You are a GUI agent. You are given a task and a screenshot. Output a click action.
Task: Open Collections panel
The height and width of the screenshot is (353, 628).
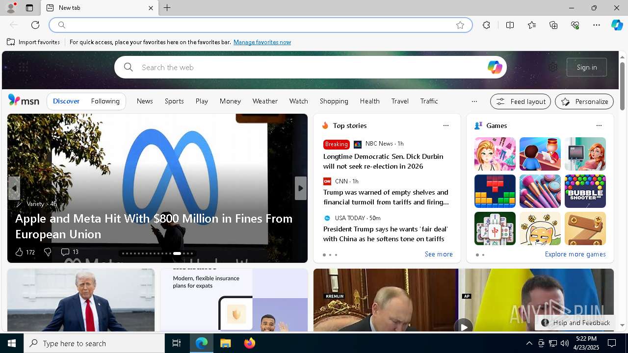553,25
